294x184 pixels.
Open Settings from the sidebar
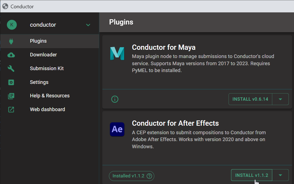[x=50, y=82]
